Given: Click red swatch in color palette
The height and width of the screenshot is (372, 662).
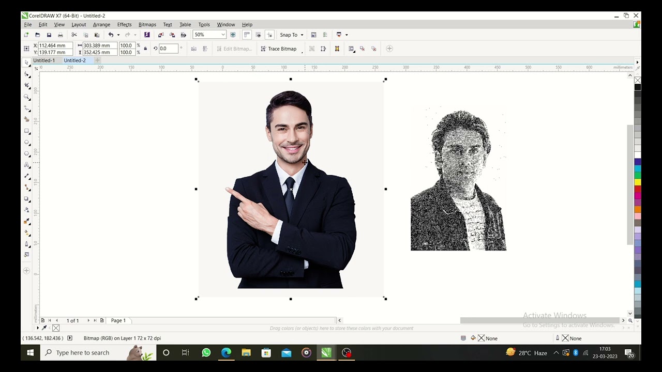Looking at the screenshot, I should pos(638,189).
